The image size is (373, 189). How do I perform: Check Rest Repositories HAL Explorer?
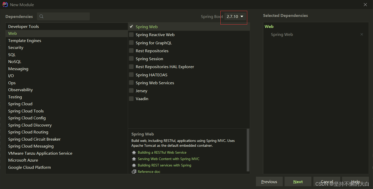[131, 67]
